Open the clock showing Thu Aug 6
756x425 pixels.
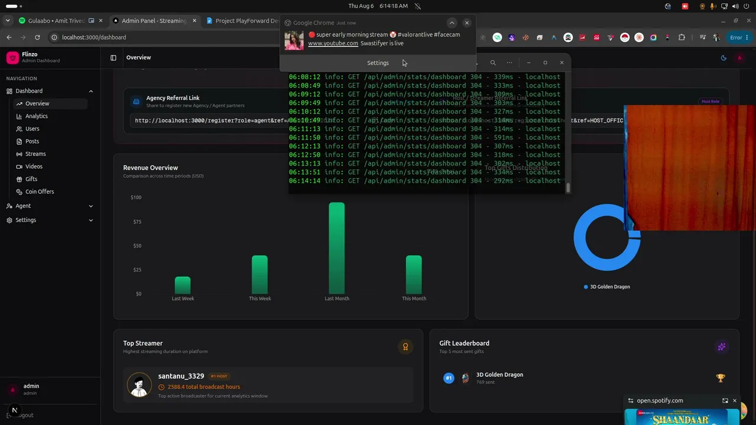click(378, 6)
